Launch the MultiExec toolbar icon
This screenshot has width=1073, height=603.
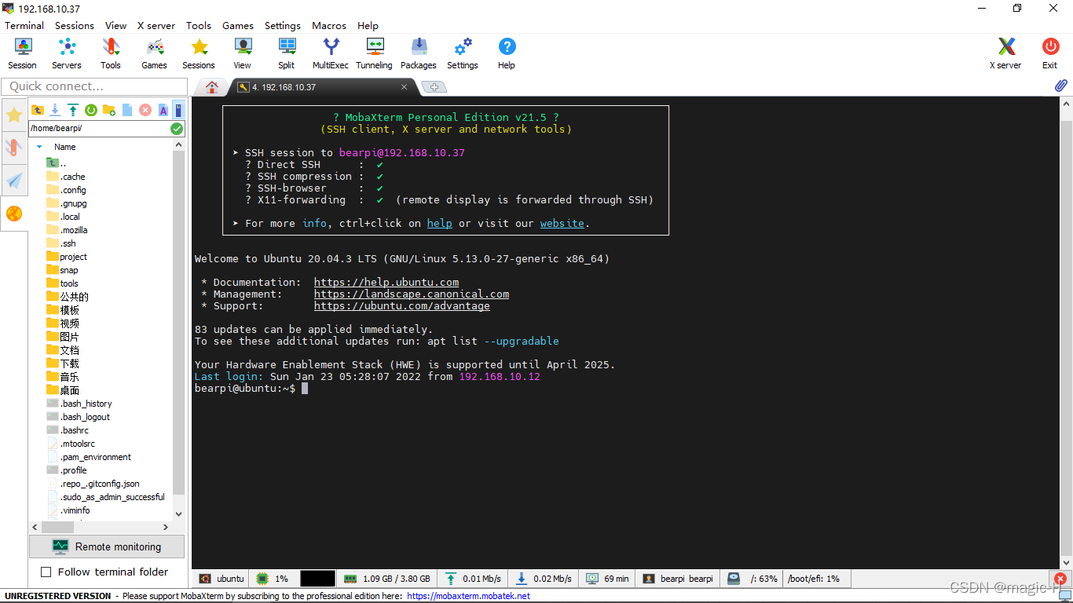click(331, 54)
